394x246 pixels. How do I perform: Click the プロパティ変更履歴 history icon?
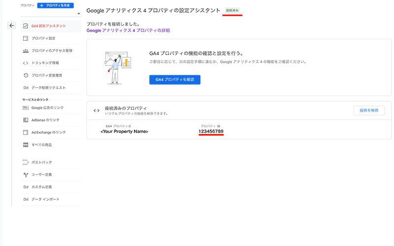tap(26, 75)
